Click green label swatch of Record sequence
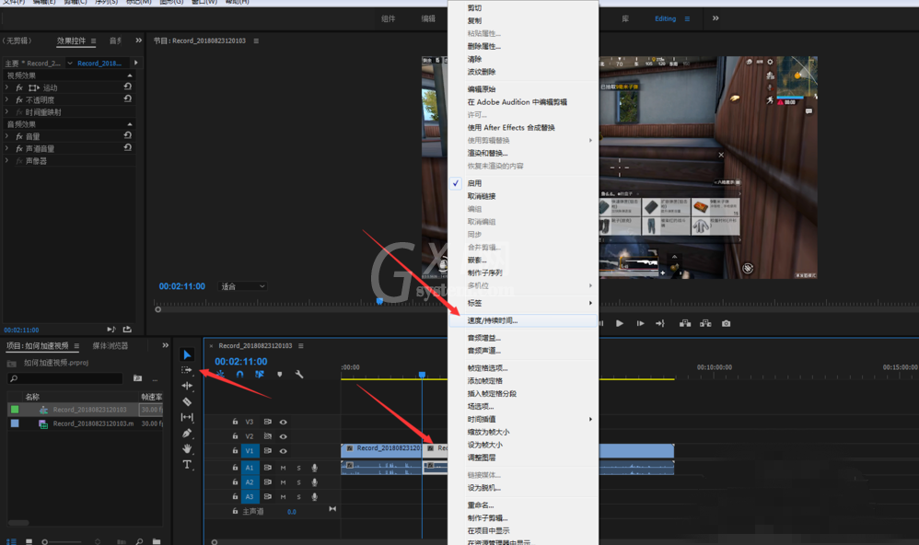919x545 pixels. [15, 410]
